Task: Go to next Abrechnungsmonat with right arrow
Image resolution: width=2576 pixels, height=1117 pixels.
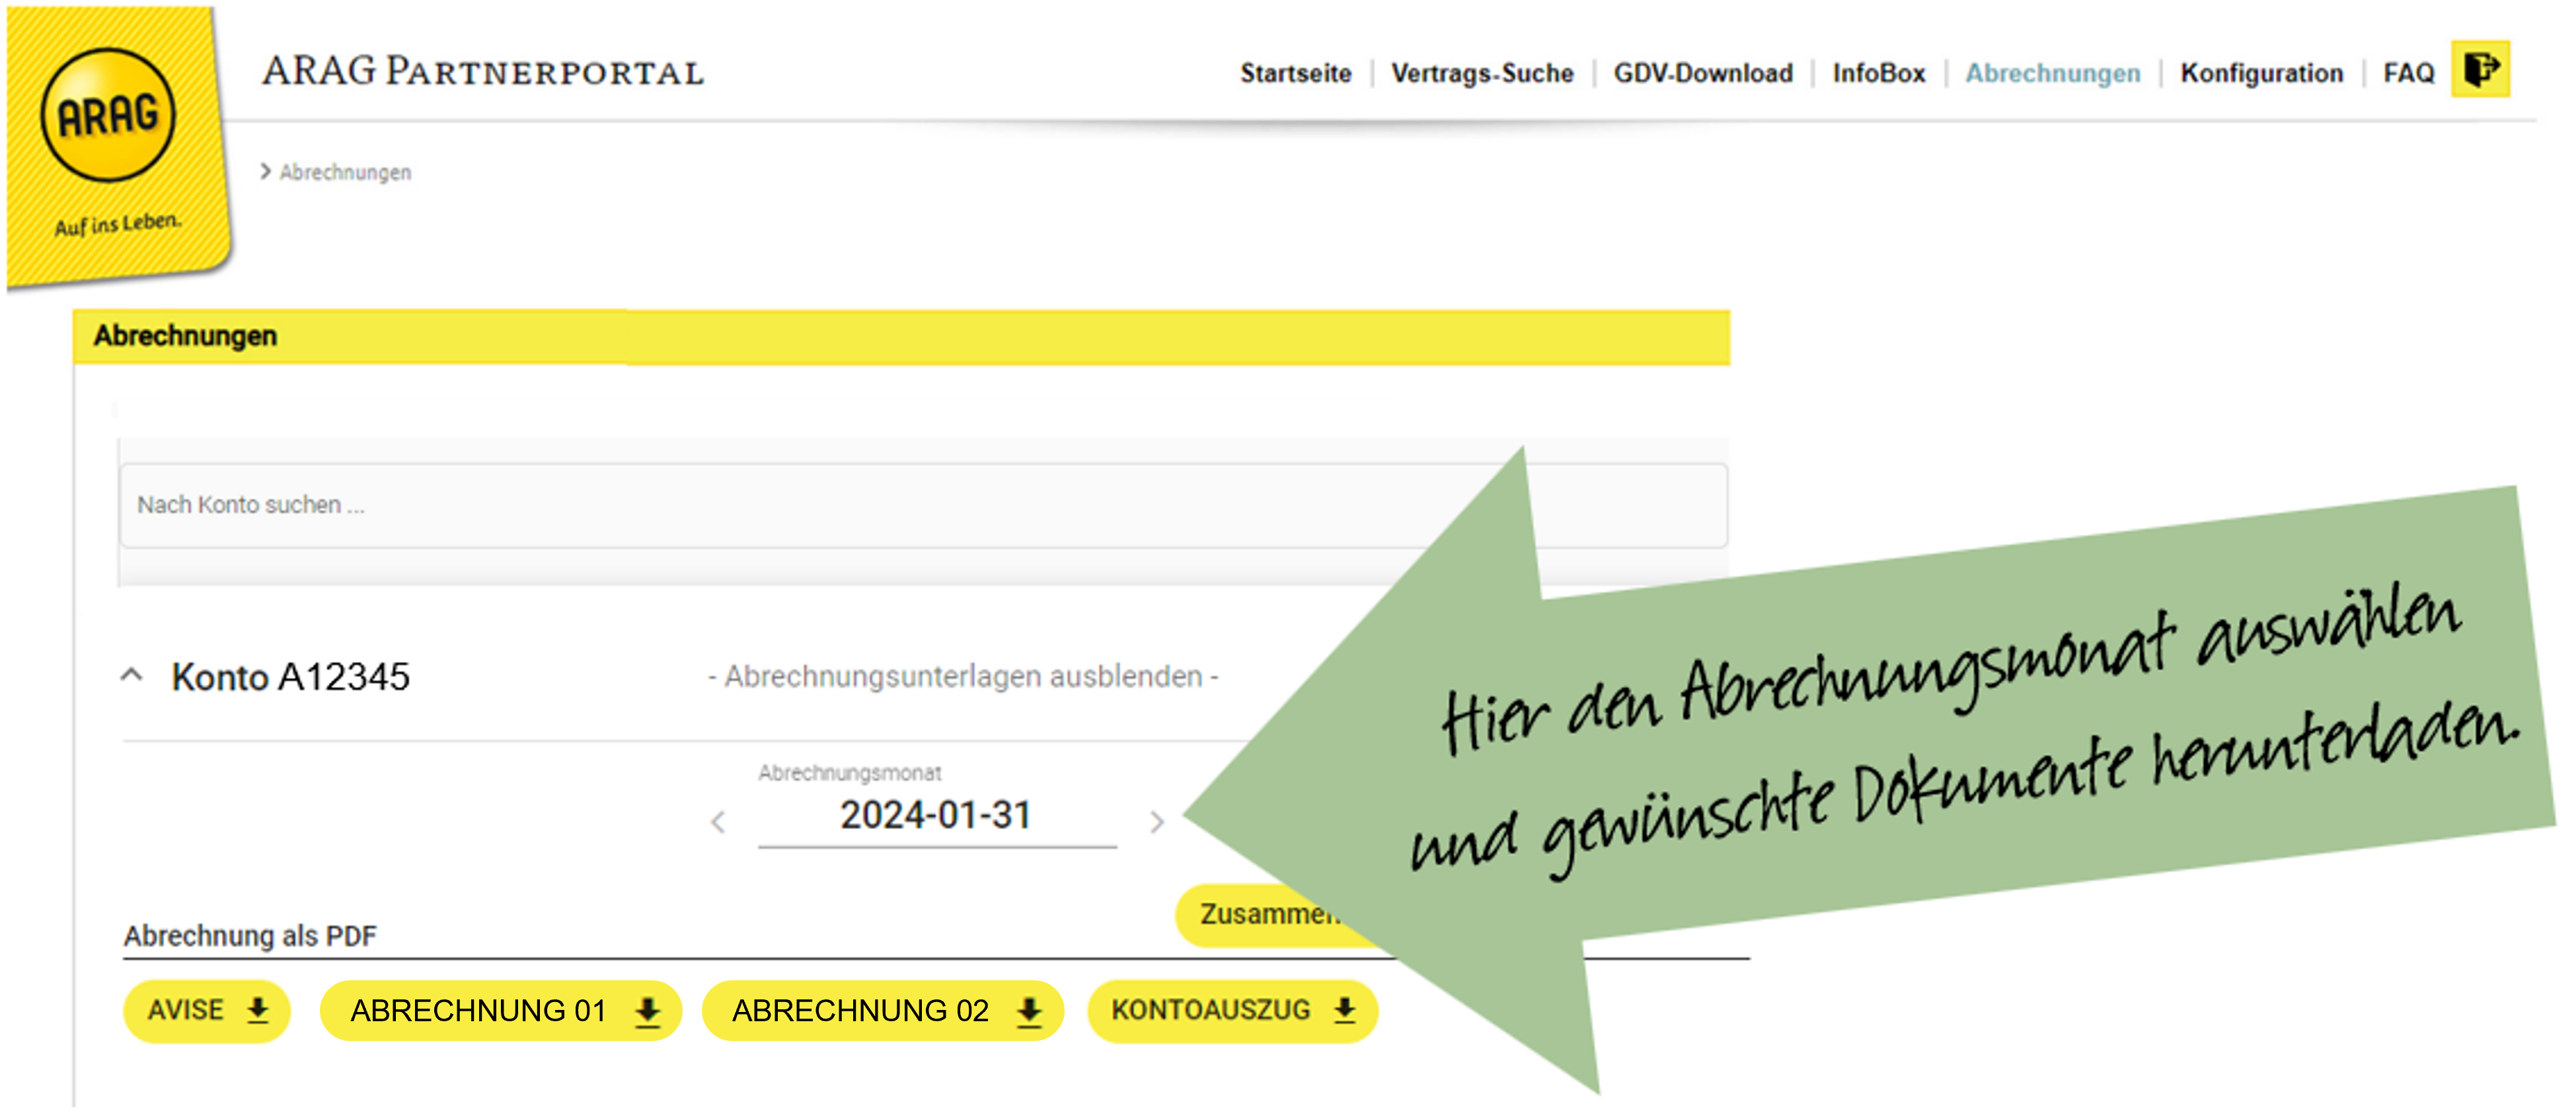Action: pyautogui.click(x=1157, y=822)
